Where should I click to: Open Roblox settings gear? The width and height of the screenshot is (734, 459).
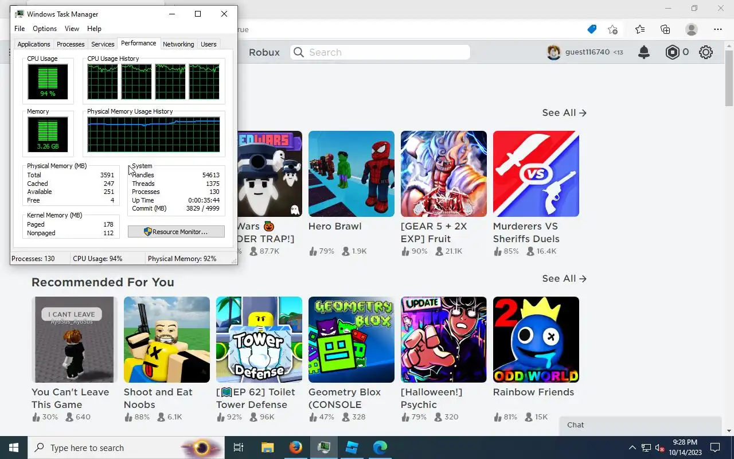(x=706, y=52)
